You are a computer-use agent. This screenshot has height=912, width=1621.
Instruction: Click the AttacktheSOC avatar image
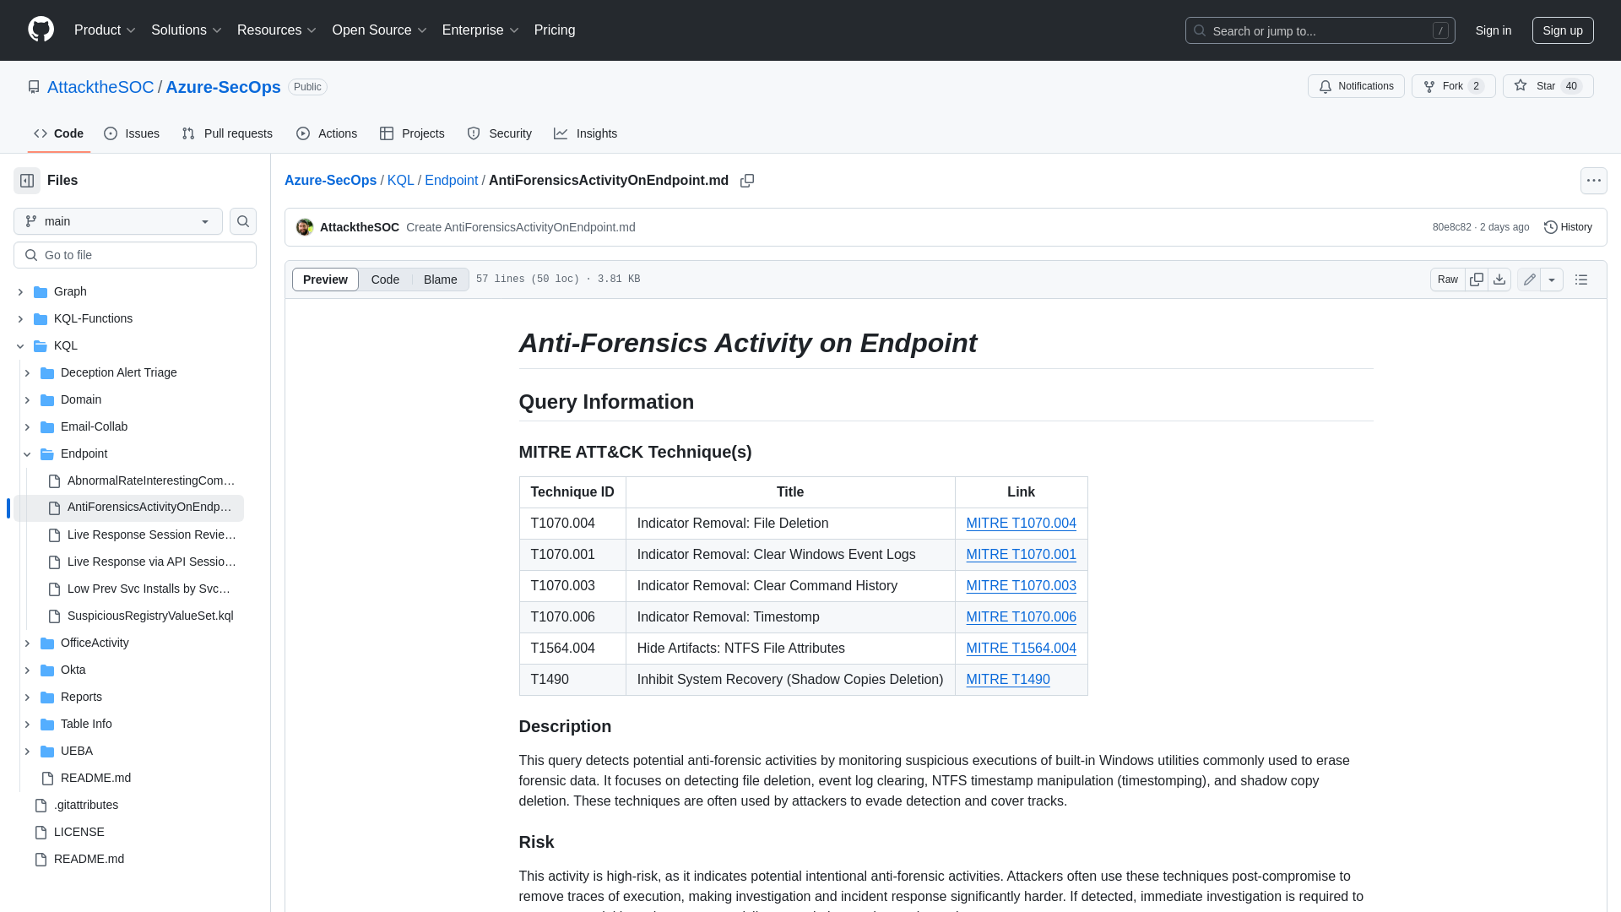pos(305,227)
